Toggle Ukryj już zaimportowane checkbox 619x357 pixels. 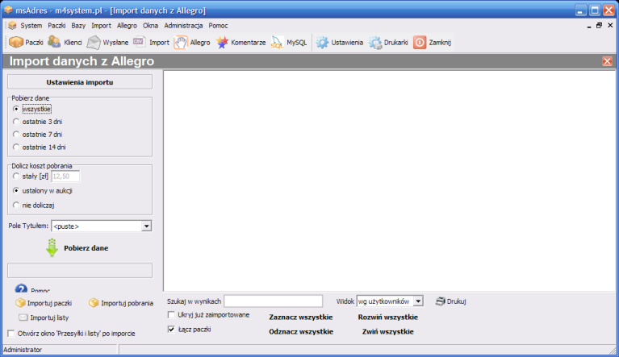tap(171, 315)
